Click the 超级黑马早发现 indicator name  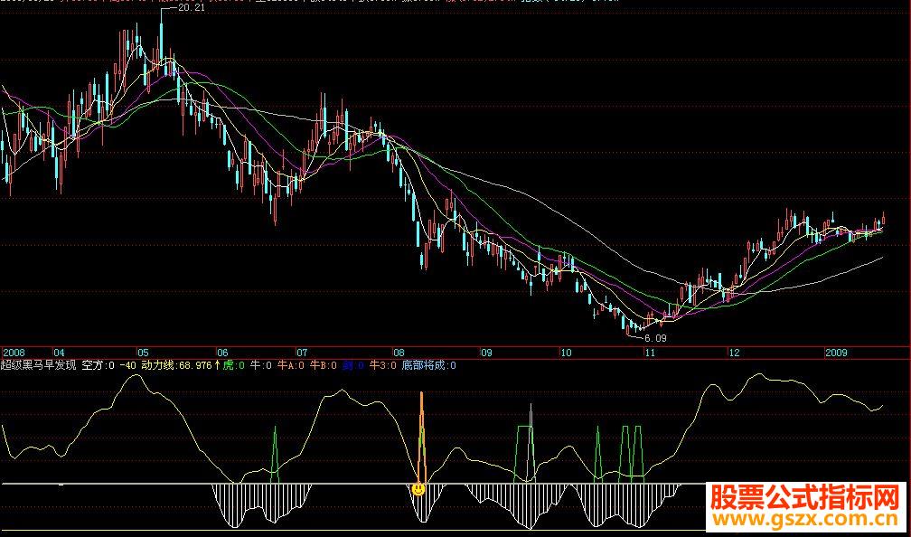pyautogui.click(x=38, y=365)
